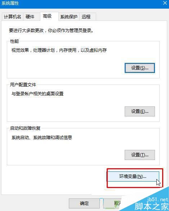Go to the 系统保护 tab
Viewport: 169px width, 211px height.
click(69, 17)
